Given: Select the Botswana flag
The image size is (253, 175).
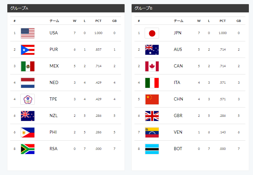Looking at the screenshot, I should pos(152,149).
